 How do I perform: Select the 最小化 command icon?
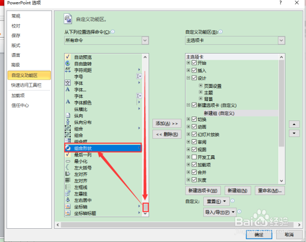[68, 161]
